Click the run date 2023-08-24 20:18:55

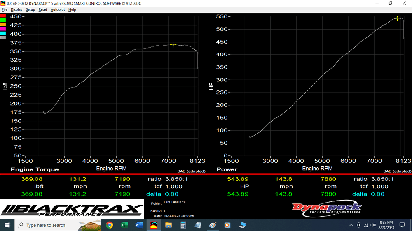(x=179, y=216)
